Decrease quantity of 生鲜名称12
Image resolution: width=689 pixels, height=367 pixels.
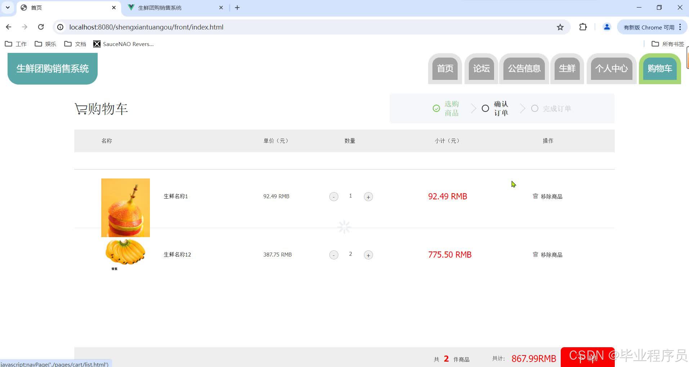(x=334, y=255)
